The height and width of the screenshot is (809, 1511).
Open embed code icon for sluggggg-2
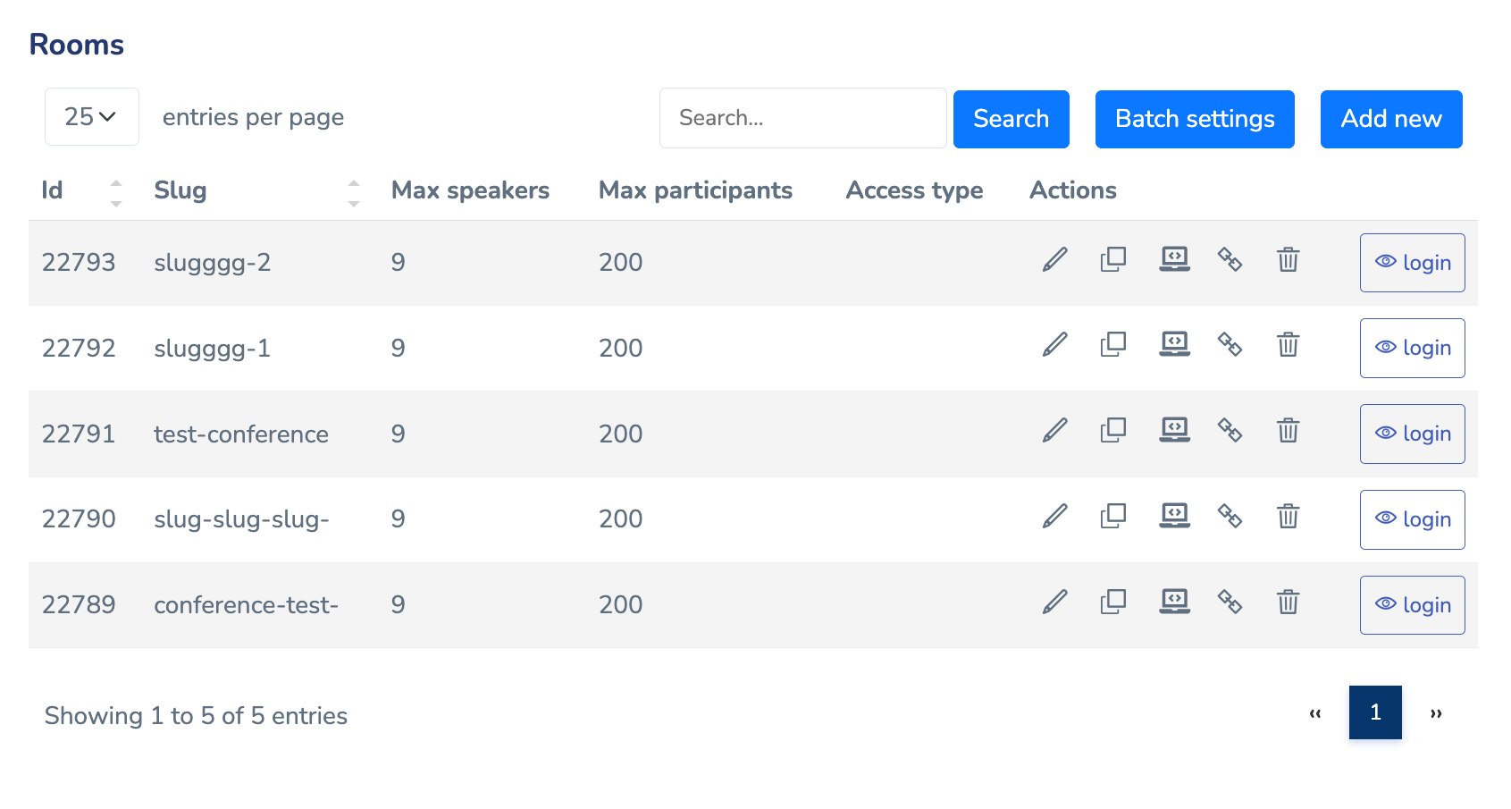pos(1175,260)
